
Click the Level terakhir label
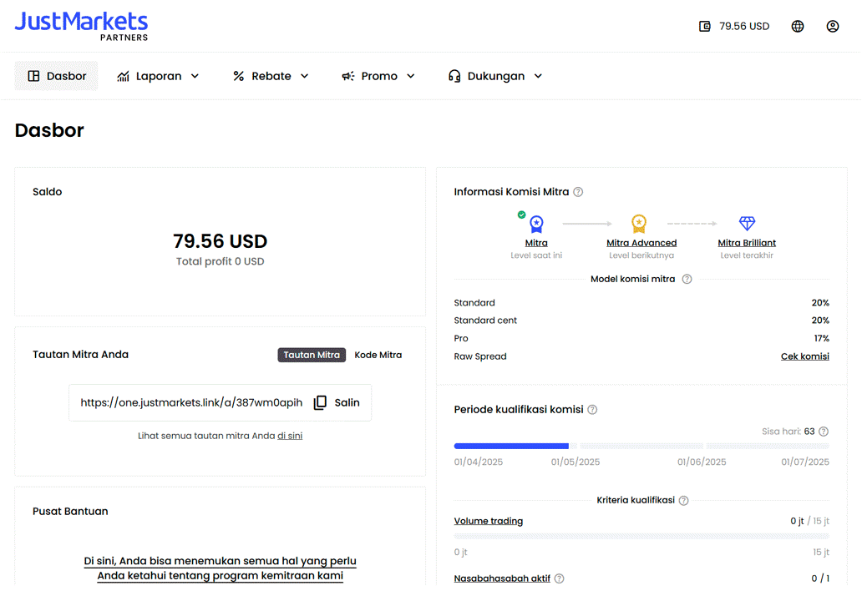point(747,255)
